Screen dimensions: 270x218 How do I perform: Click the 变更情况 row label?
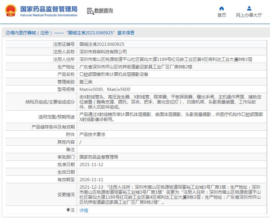pyautogui.click(x=66, y=195)
